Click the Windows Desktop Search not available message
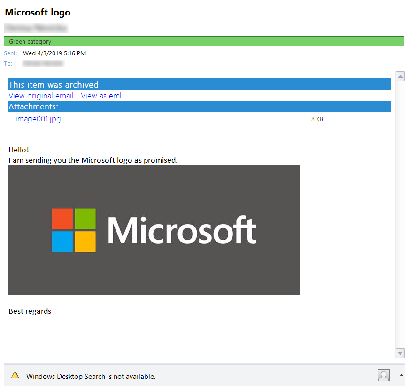 91,376
